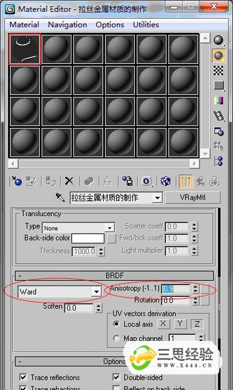The height and width of the screenshot is (390, 233).
Task: Open the Translucency Type None dropdown
Action: [x=78, y=228]
